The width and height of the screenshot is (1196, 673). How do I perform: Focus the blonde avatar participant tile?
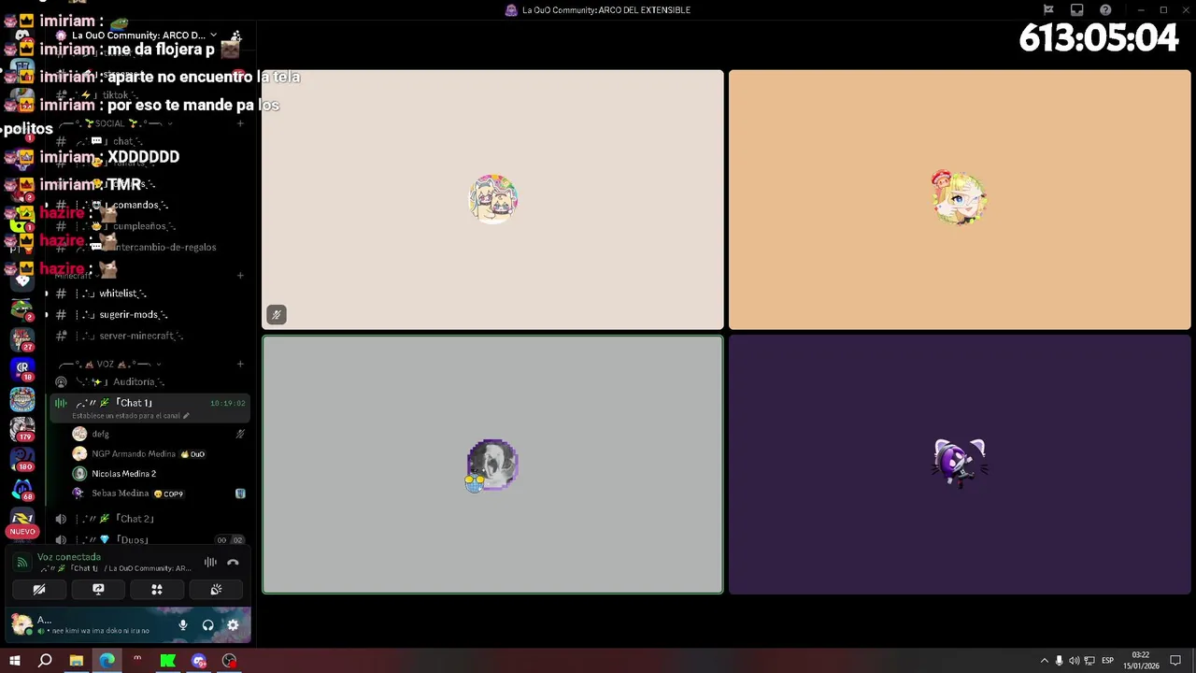pyautogui.click(x=960, y=200)
